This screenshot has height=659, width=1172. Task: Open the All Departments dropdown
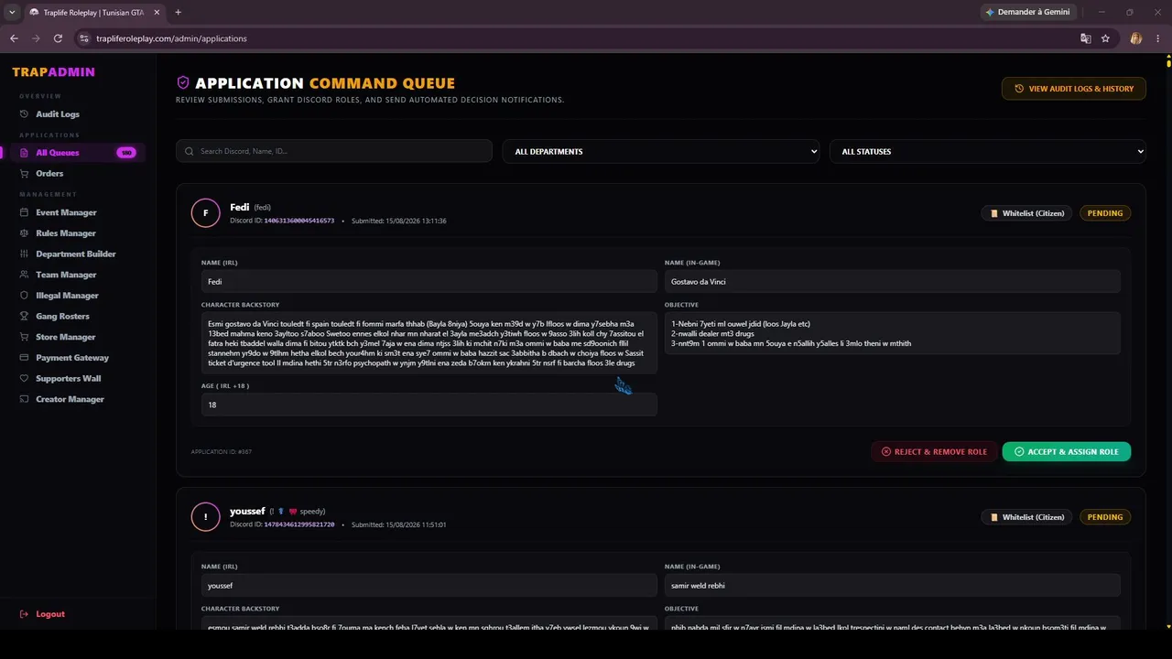click(661, 151)
